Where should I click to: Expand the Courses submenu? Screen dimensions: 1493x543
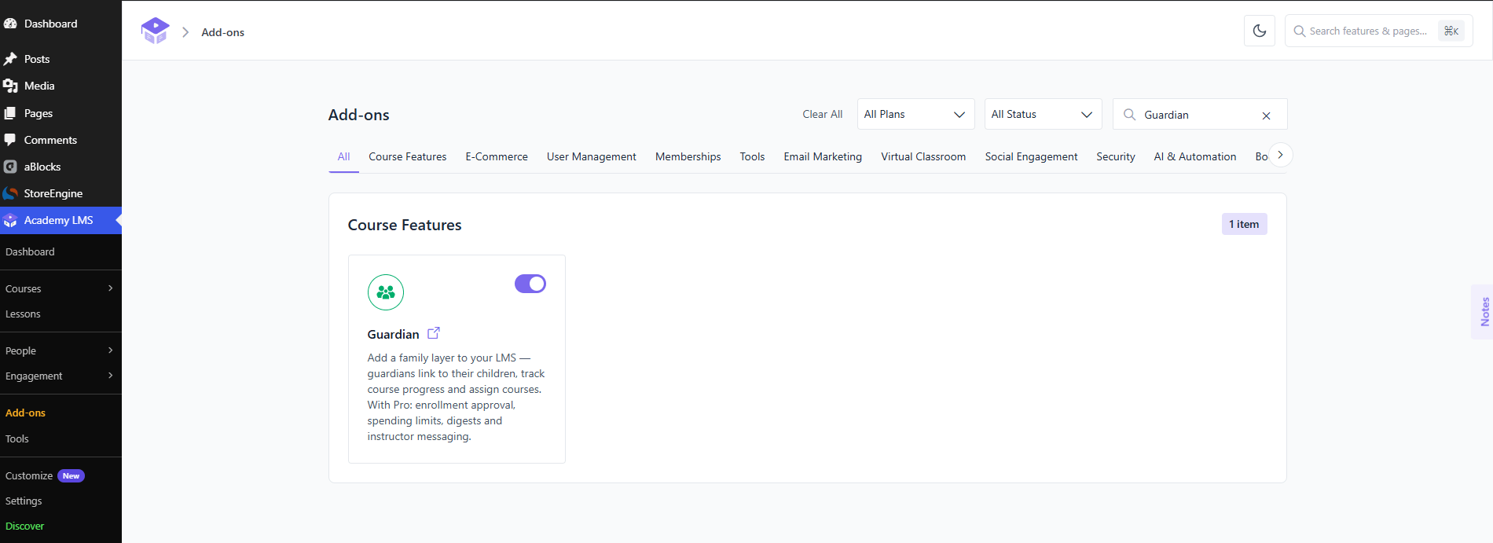point(110,288)
